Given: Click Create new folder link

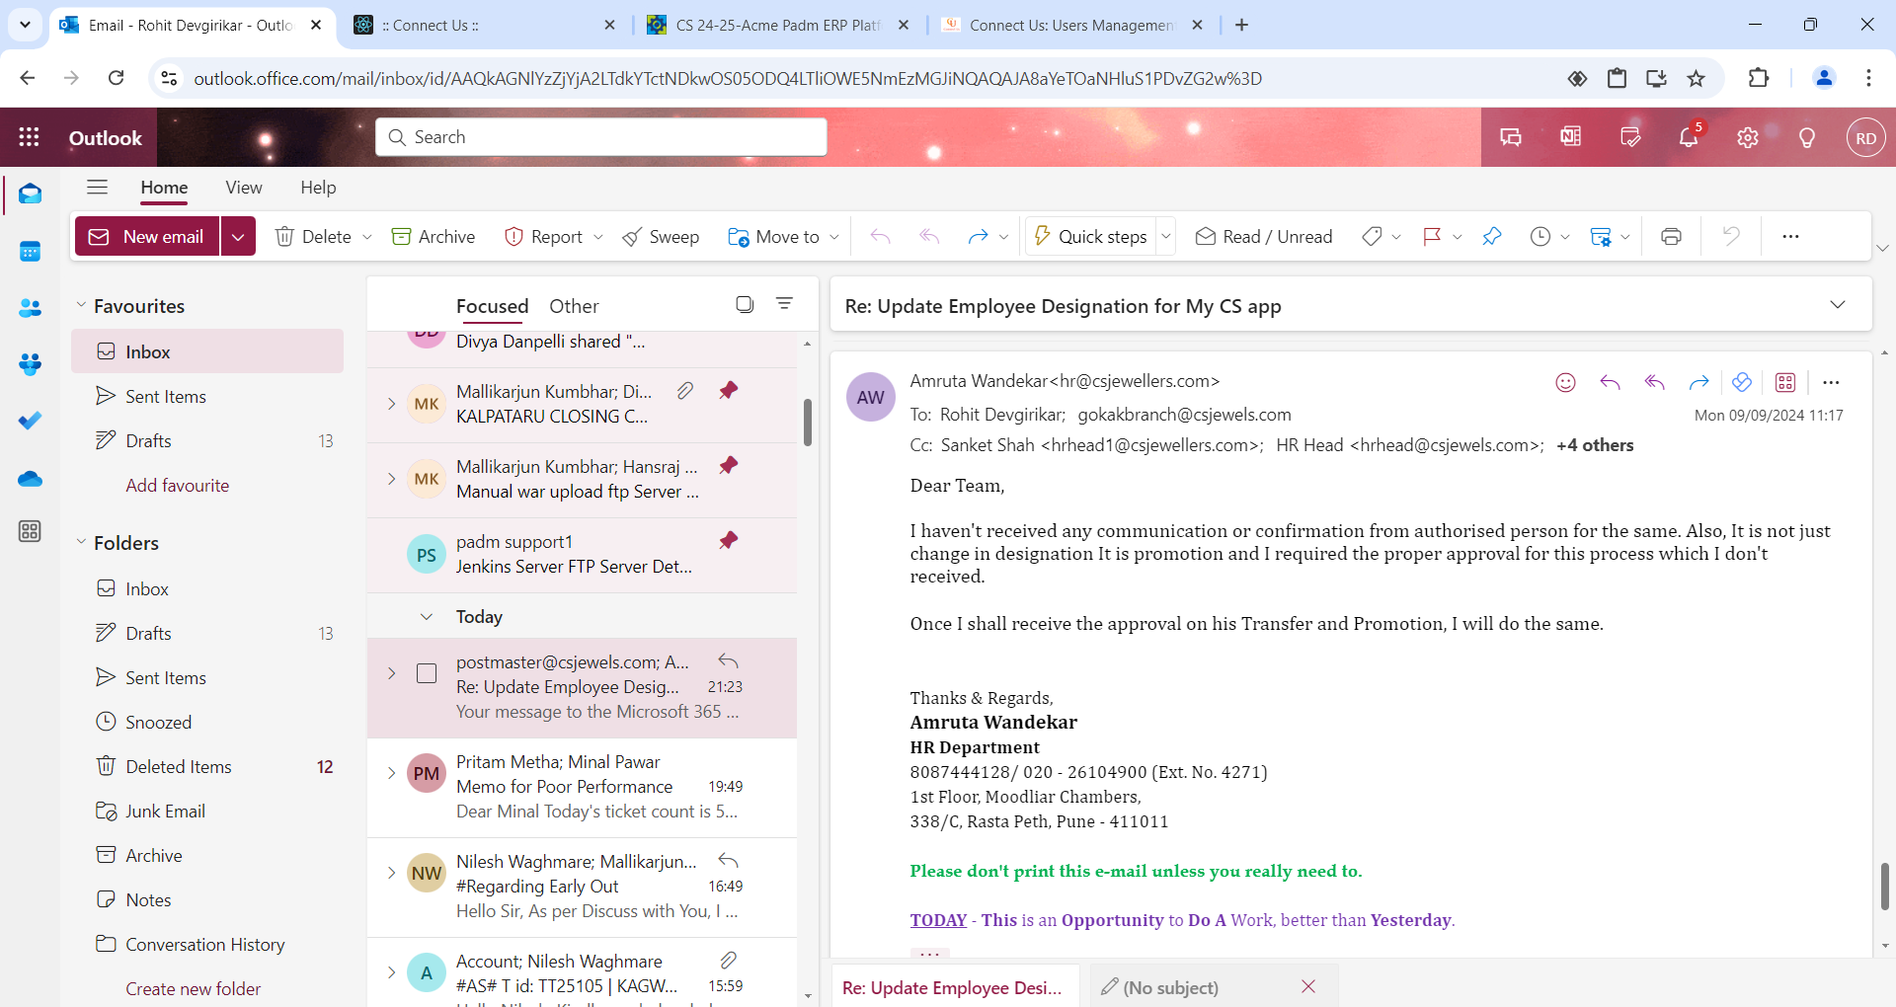Looking at the screenshot, I should [194, 988].
